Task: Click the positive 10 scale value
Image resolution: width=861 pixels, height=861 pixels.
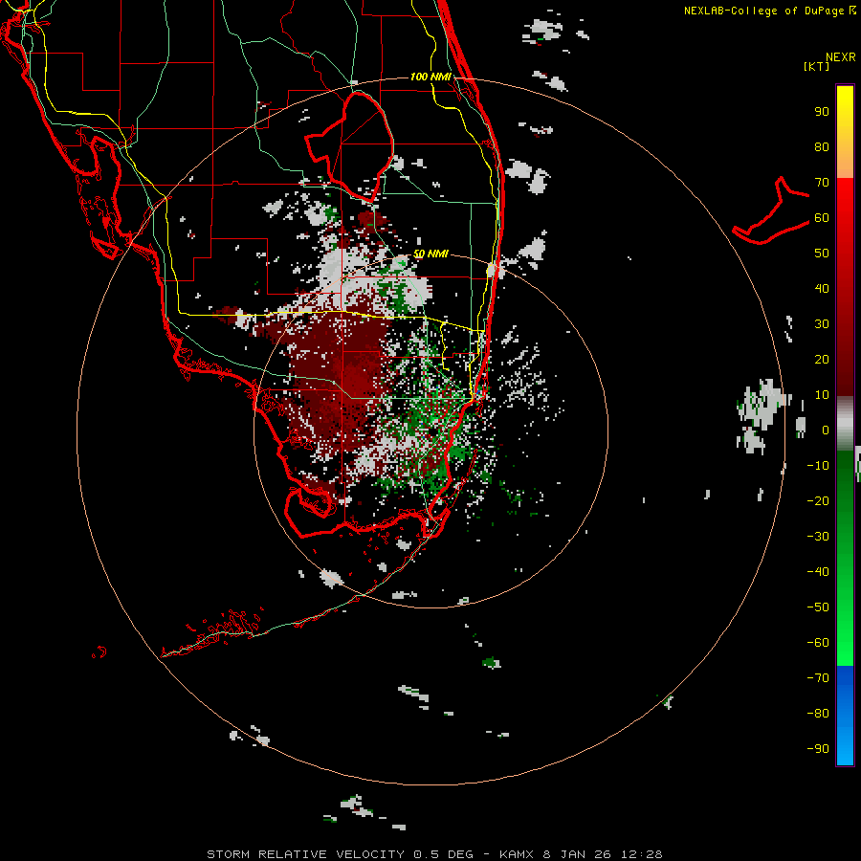Action: point(822,395)
